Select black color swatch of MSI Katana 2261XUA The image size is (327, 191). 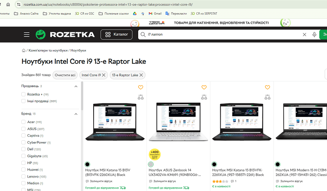214,164
